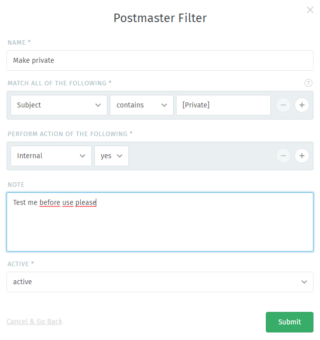Focus the Name field containing 'Make private'
Image resolution: width=320 pixels, height=340 pixels.
pyautogui.click(x=160, y=60)
